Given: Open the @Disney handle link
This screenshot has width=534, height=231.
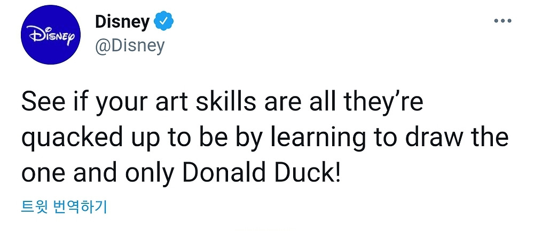Looking at the screenshot, I should click(x=130, y=45).
